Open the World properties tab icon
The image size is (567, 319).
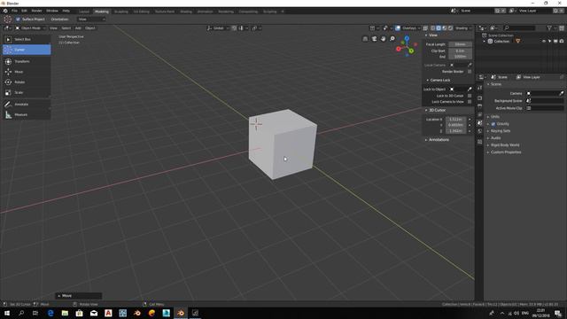point(480,132)
